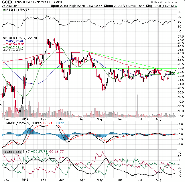Click the GOEX ticker symbol title
The height and width of the screenshot is (182, 185).
point(7,2)
